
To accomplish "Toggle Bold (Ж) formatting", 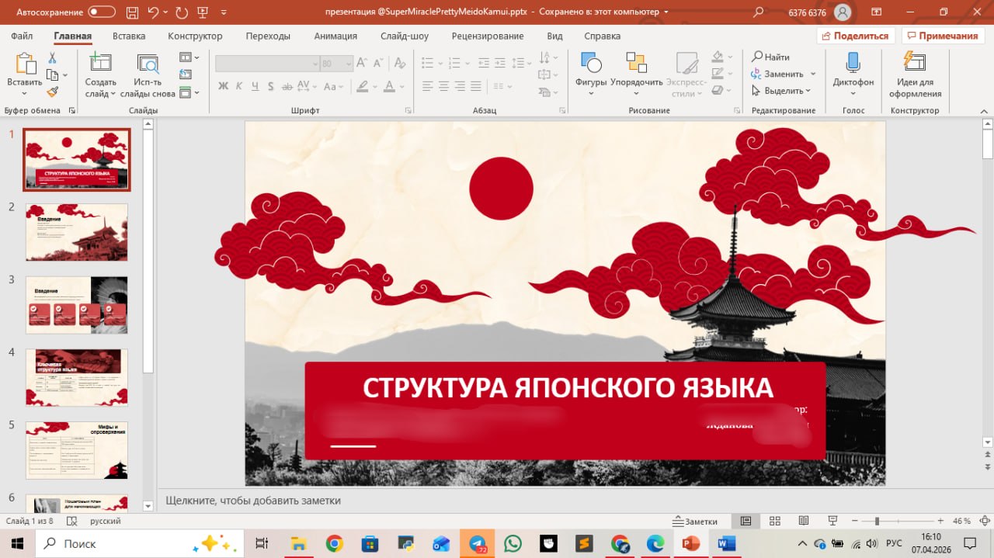I will point(223,86).
